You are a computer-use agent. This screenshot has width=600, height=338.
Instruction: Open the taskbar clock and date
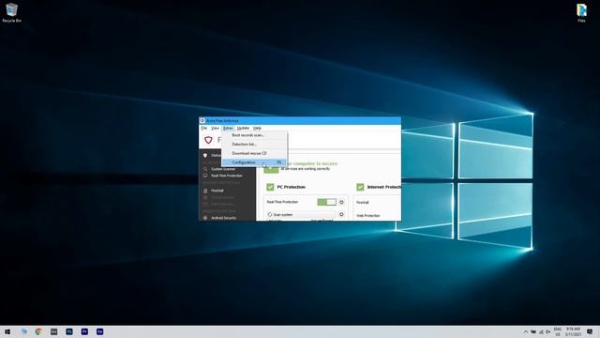click(x=573, y=331)
